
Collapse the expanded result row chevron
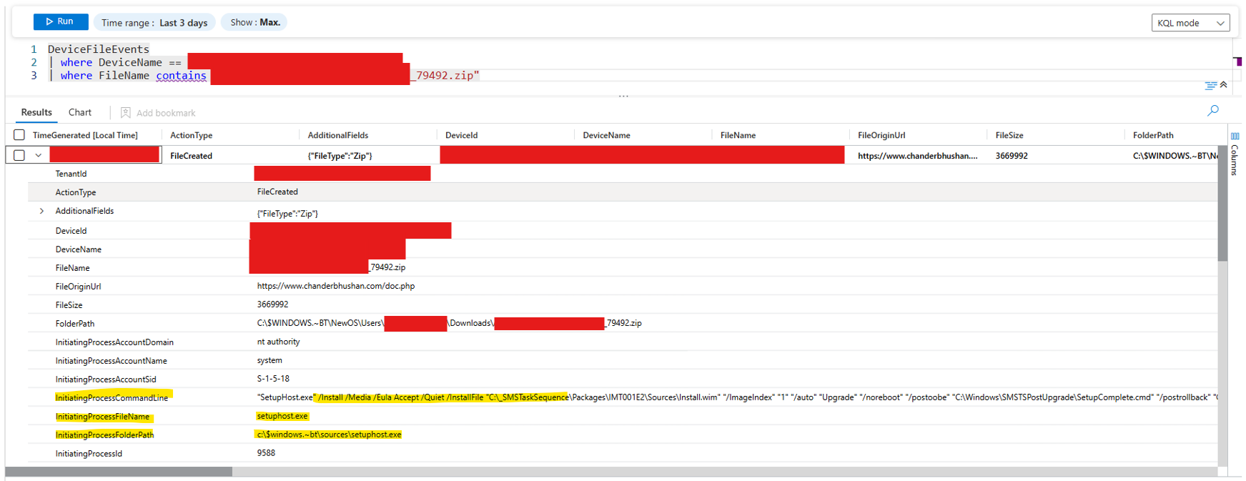click(x=39, y=155)
